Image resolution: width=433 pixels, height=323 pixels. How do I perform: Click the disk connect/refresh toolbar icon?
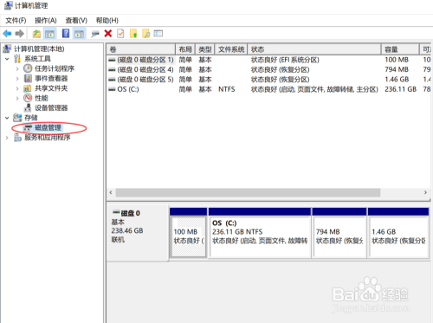(95, 34)
